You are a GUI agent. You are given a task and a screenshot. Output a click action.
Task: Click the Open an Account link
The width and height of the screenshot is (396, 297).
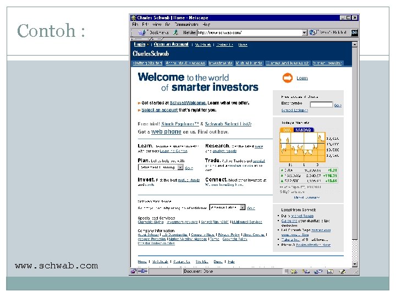(171, 45)
